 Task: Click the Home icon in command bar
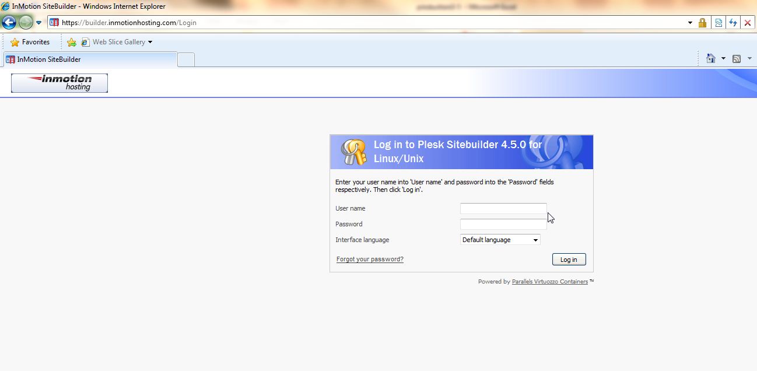click(x=711, y=58)
